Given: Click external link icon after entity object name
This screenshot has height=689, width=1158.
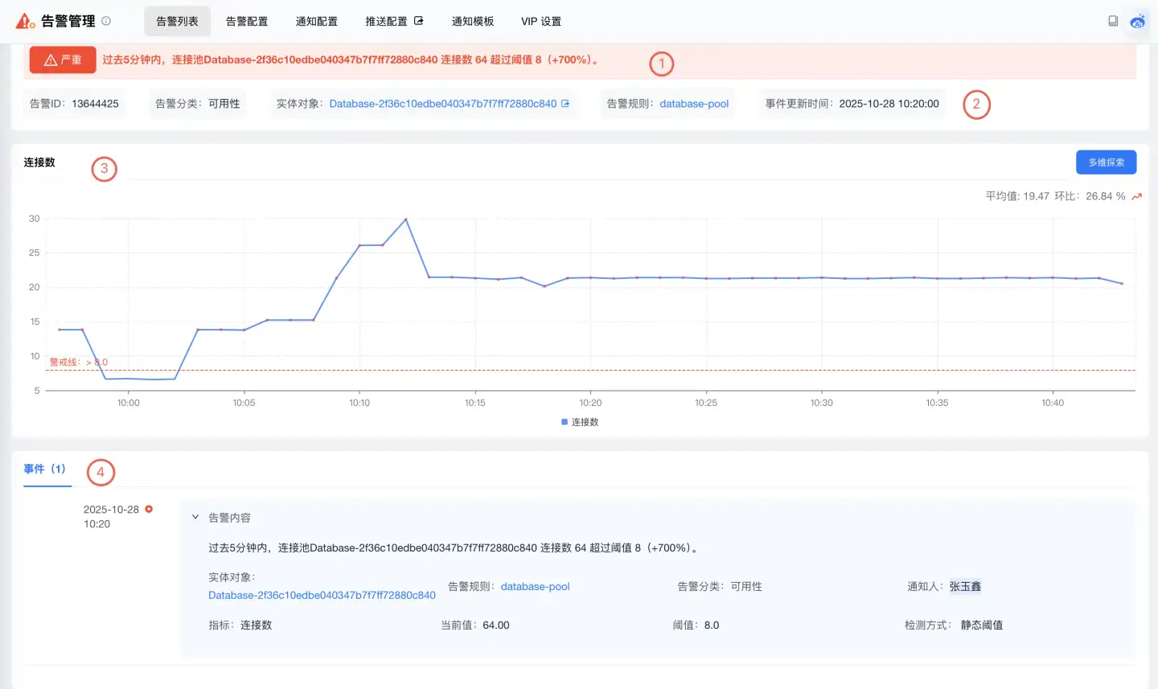Looking at the screenshot, I should [565, 104].
